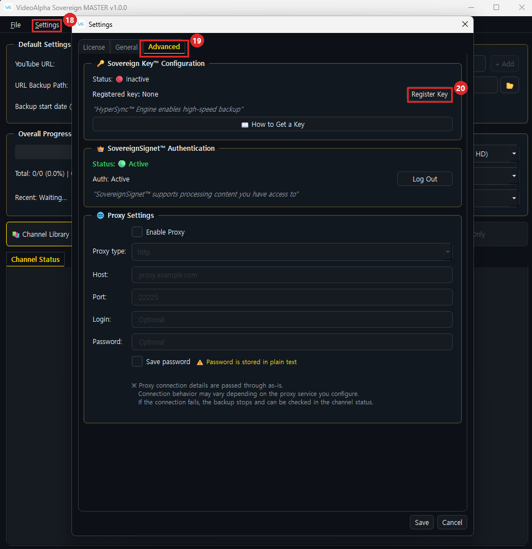Click the Register Key button
The height and width of the screenshot is (549, 532).
(x=429, y=94)
